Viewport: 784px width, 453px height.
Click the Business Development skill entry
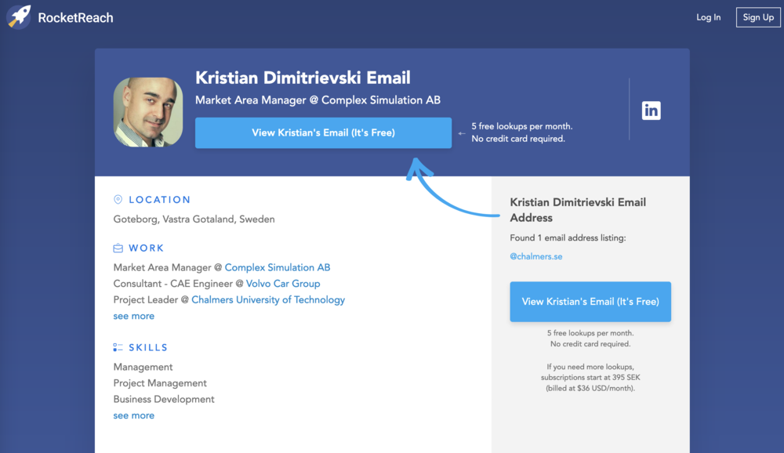pos(164,399)
